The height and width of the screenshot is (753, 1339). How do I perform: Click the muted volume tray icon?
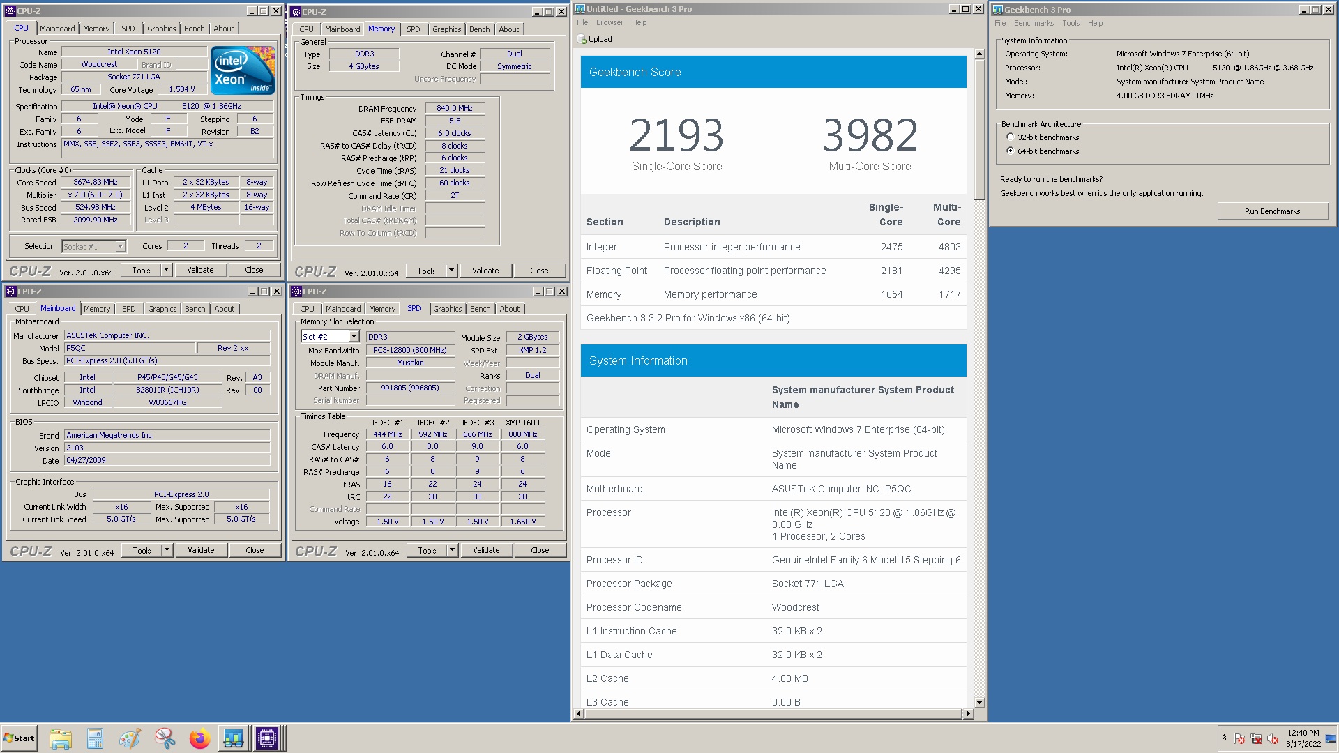click(1273, 738)
